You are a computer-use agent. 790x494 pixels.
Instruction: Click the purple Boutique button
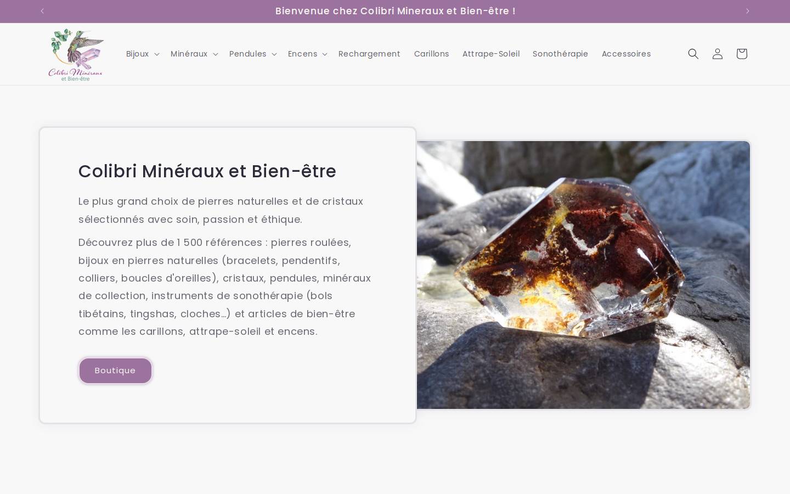(115, 370)
